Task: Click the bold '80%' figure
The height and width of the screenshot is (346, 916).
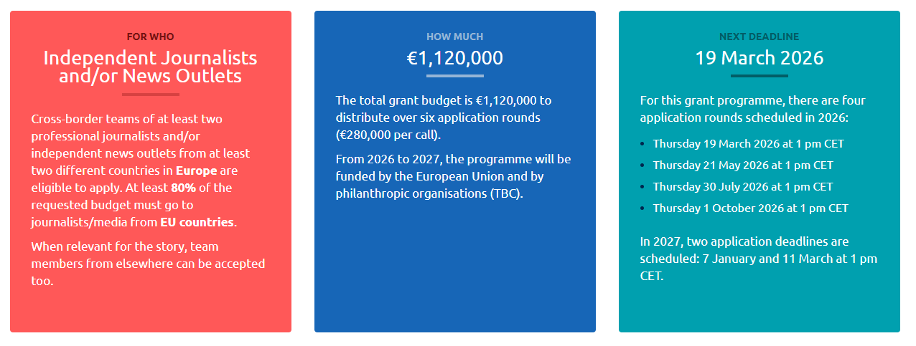Action: [x=184, y=188]
